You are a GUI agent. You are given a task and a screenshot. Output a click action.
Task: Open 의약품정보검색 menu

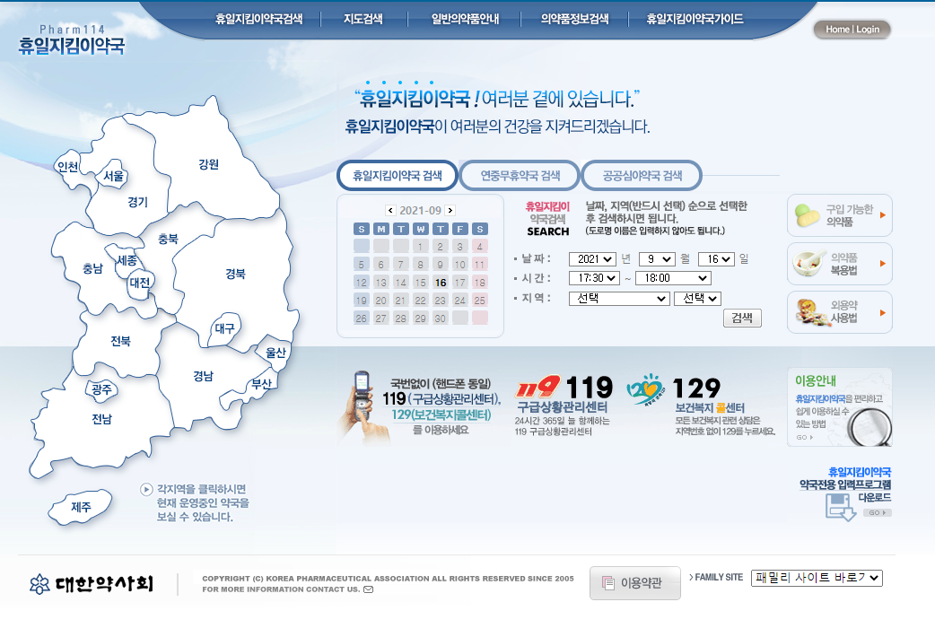tap(575, 19)
